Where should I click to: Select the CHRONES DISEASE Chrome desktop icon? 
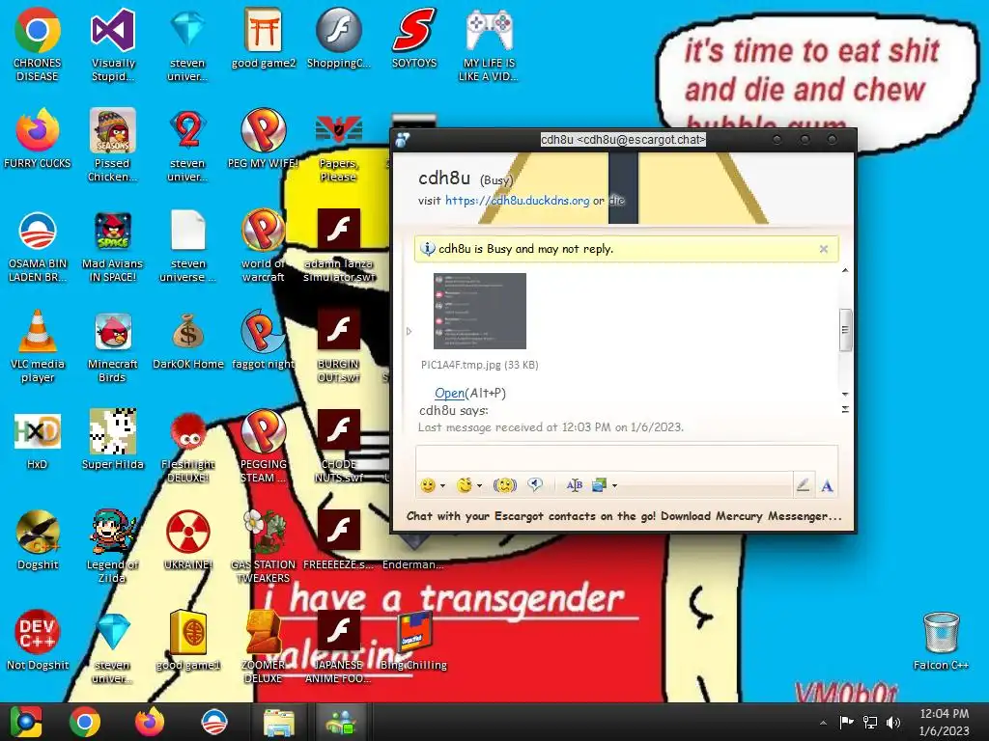[38, 44]
